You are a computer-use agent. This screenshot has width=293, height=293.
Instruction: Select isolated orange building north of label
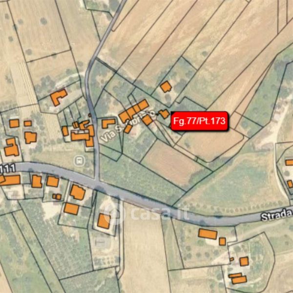[166, 87]
